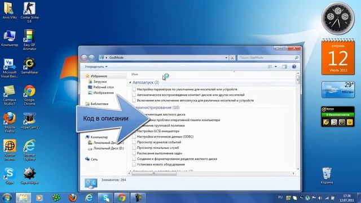
Task: Select Избранное in navigation pane
Action: tap(99, 76)
